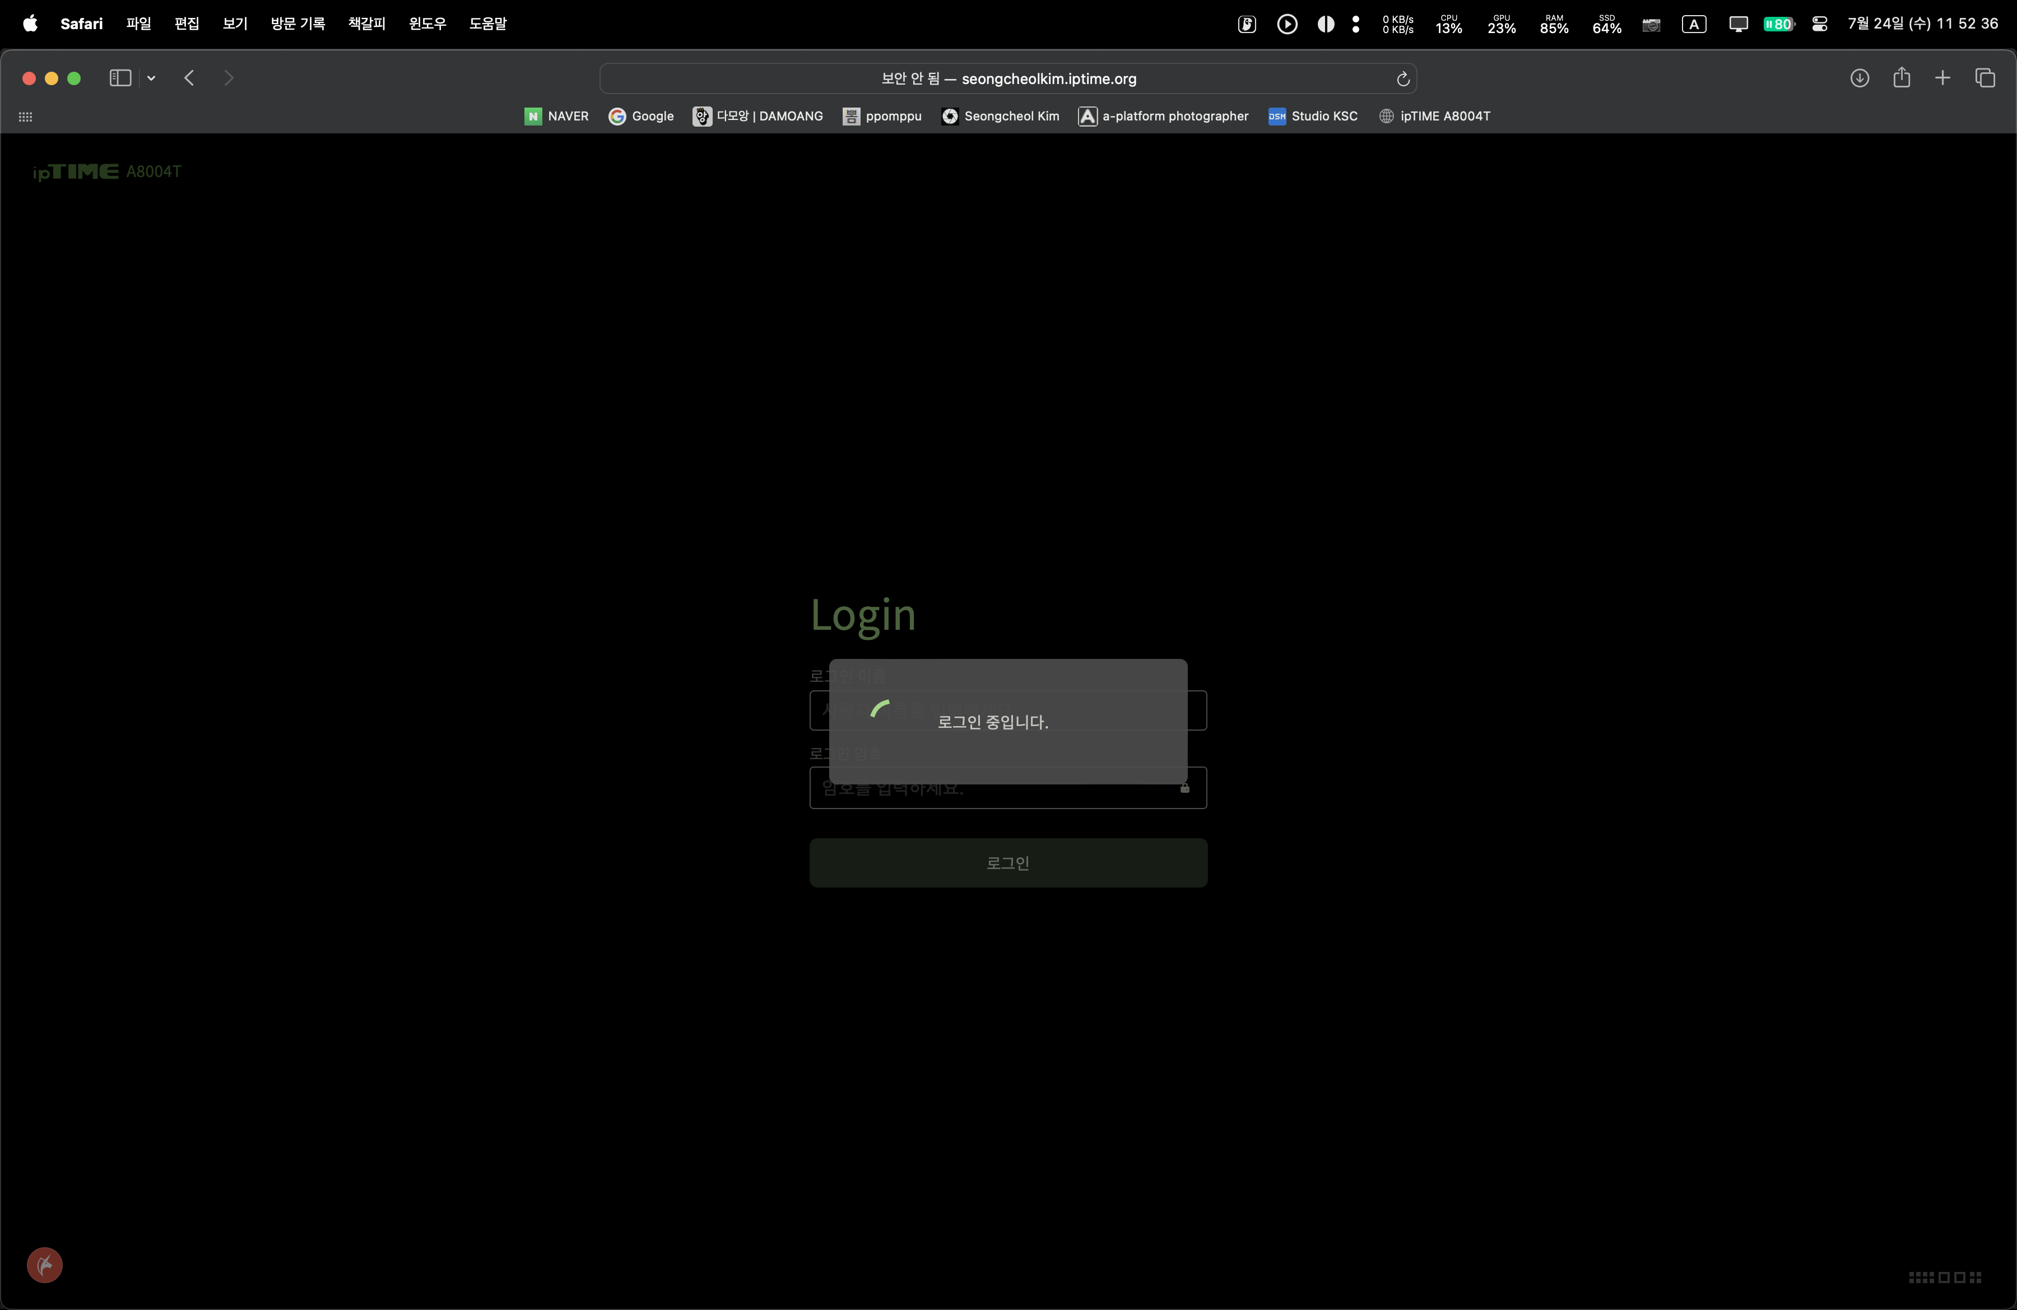The width and height of the screenshot is (2017, 1310).
Task: Open the 다모앙 DAMOANG bookmark
Action: (757, 116)
